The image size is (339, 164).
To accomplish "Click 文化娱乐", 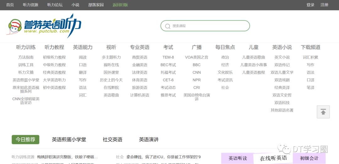I will [x=225, y=72].
